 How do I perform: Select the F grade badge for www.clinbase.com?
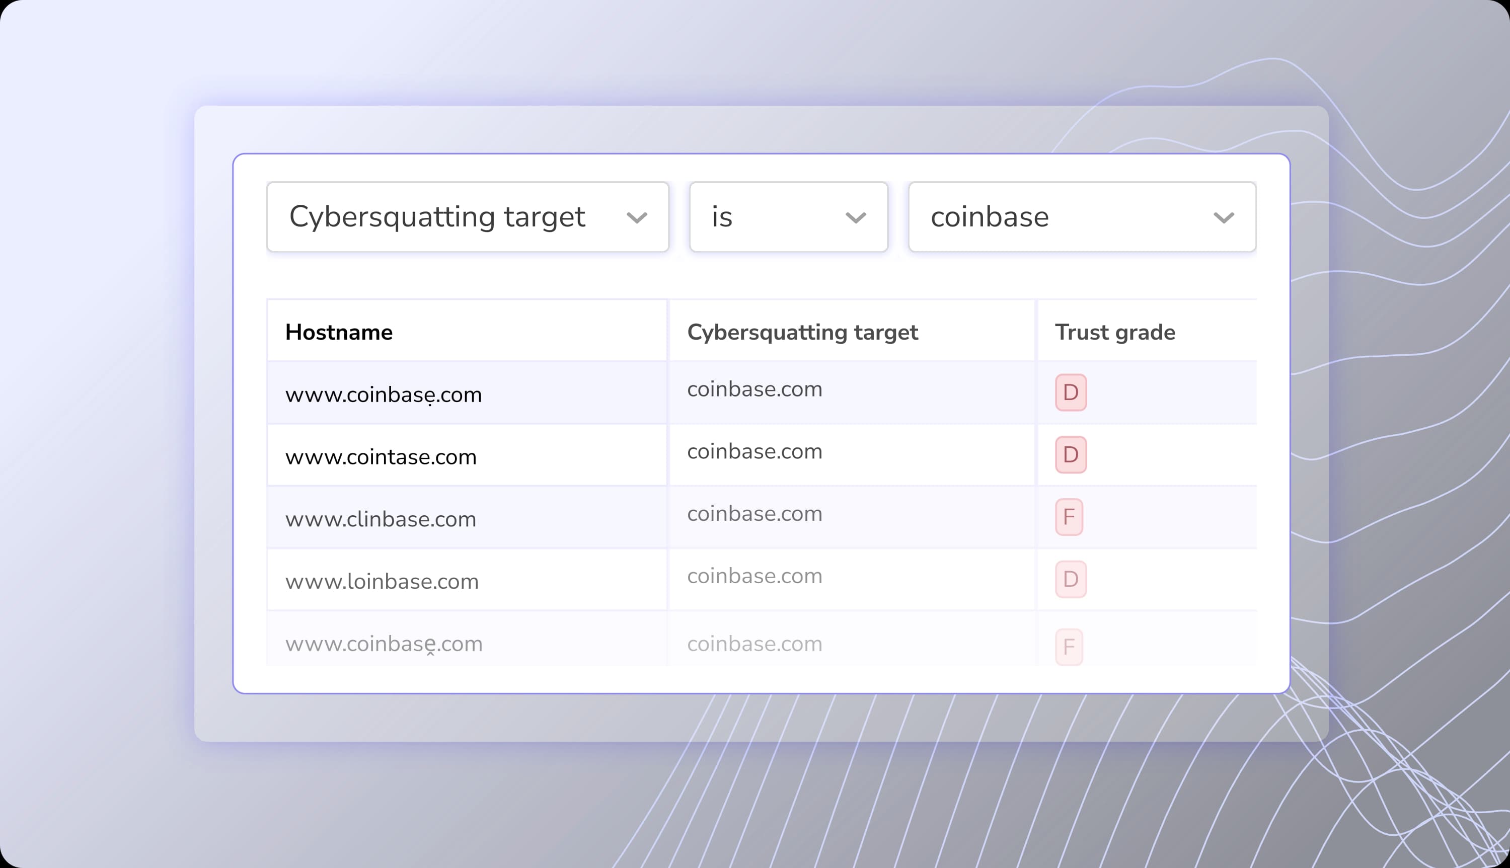(1069, 517)
